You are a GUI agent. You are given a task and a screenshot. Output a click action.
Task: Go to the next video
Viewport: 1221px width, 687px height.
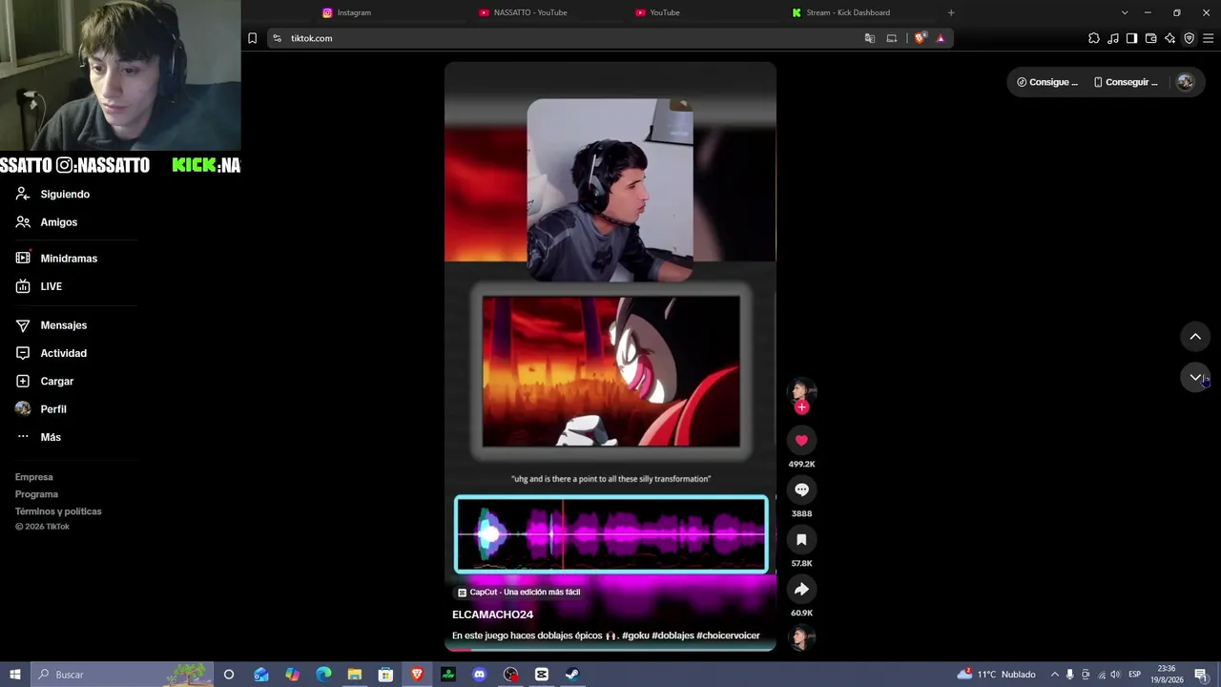pos(1195,378)
